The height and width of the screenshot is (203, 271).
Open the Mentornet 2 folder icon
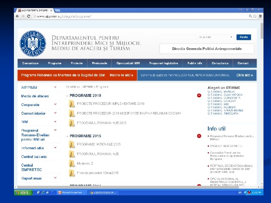pos(72,163)
